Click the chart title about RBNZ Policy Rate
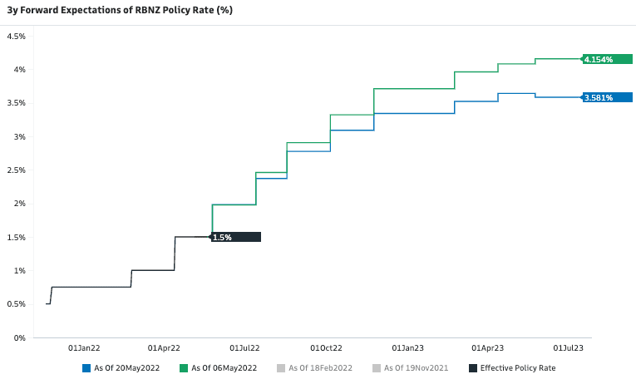 tap(119, 11)
